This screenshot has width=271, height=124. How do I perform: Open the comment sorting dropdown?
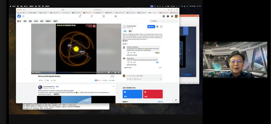(x=125, y=44)
